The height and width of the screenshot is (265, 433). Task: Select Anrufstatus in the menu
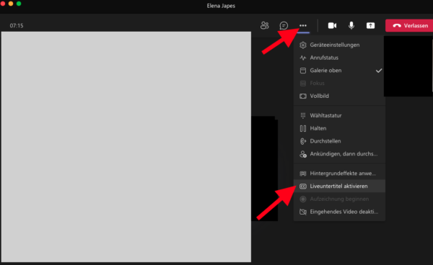(339, 58)
